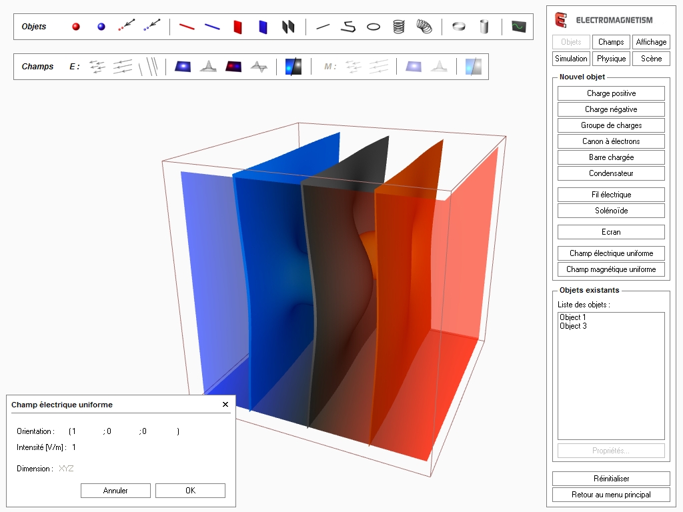Show electric potential 3D surface plot icon

coord(209,67)
